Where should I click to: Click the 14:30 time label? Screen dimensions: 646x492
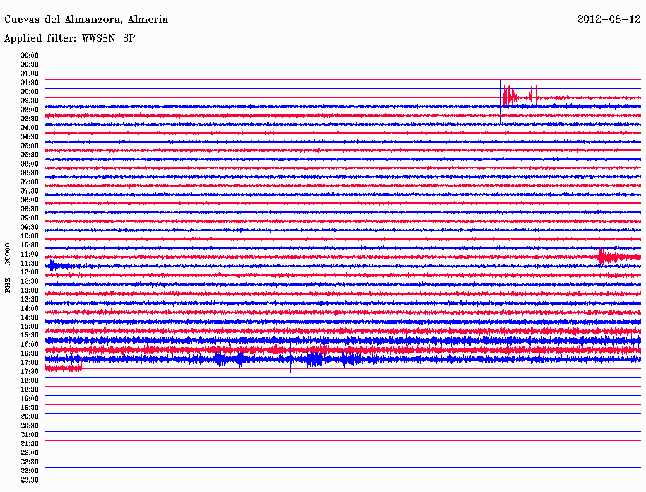point(30,317)
